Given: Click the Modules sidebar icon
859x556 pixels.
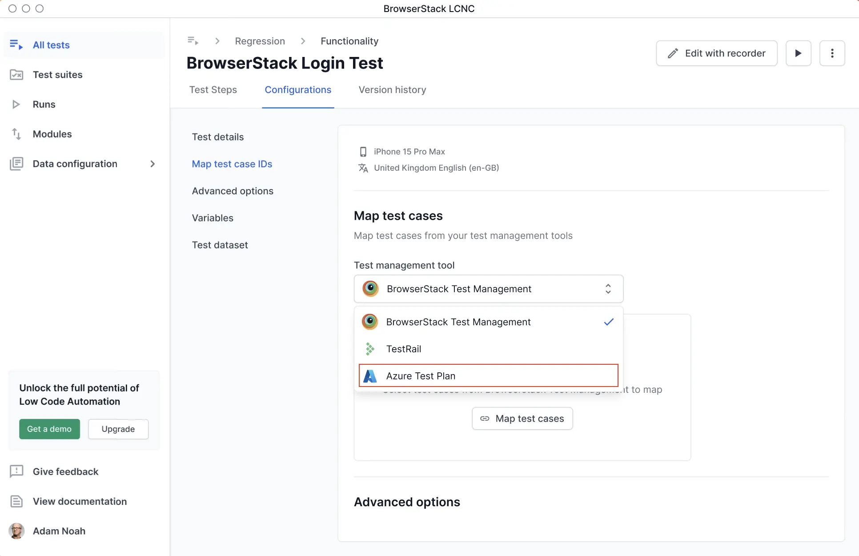Looking at the screenshot, I should (17, 134).
